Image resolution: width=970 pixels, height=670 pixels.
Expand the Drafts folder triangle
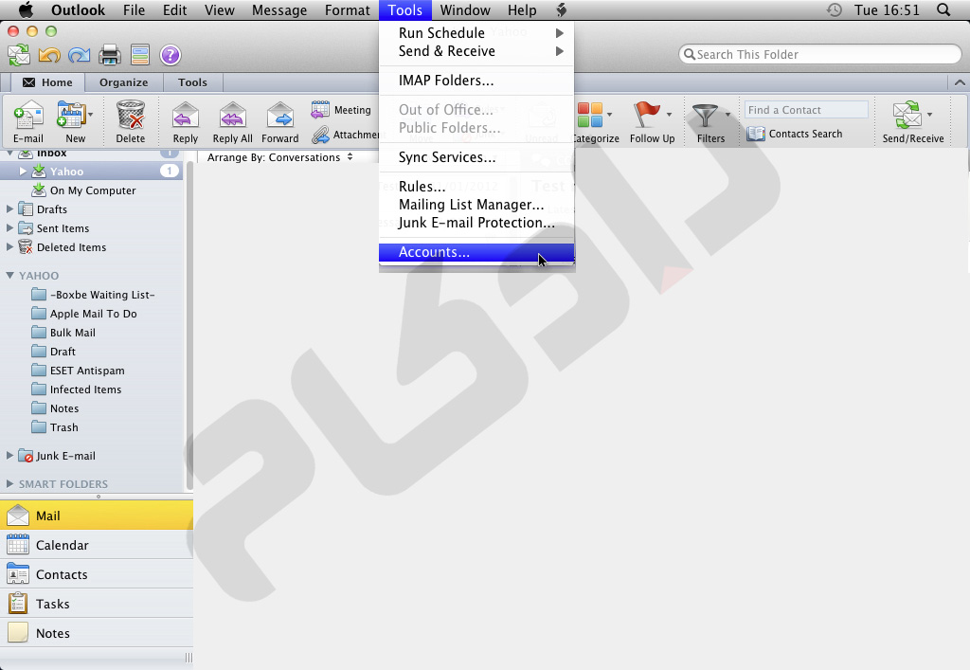[x=10, y=209]
